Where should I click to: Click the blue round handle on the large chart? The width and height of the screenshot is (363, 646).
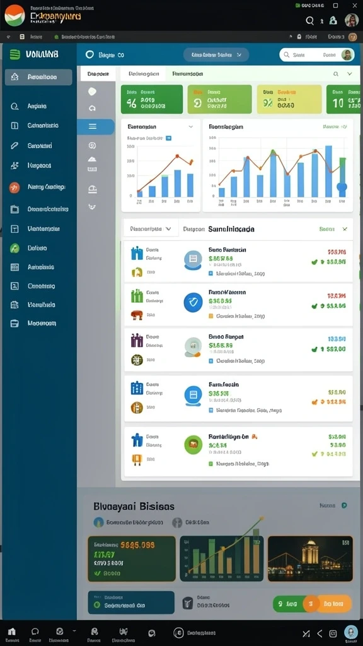342,187
